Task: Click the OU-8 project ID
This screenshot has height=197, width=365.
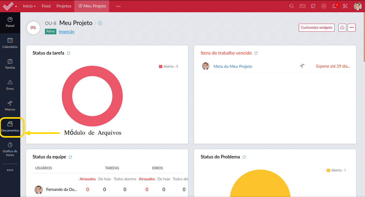Action: [51, 23]
